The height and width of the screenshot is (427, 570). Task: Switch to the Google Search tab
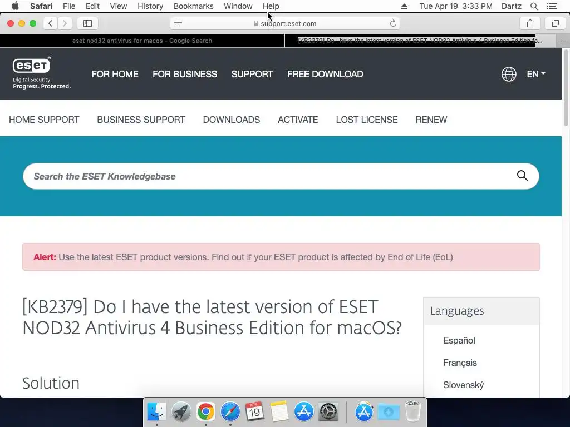(142, 41)
